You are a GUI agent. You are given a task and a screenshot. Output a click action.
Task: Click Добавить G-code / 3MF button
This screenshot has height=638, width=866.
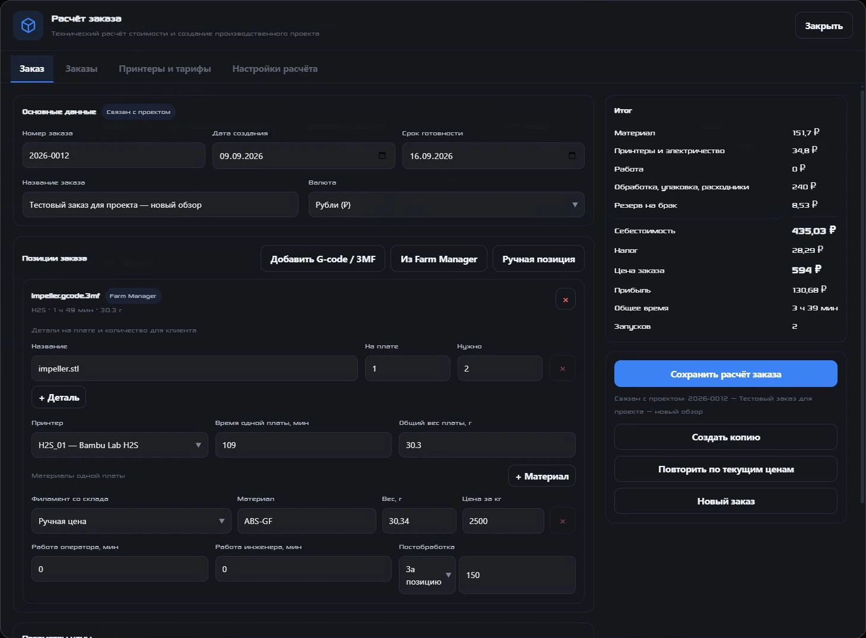click(x=323, y=259)
